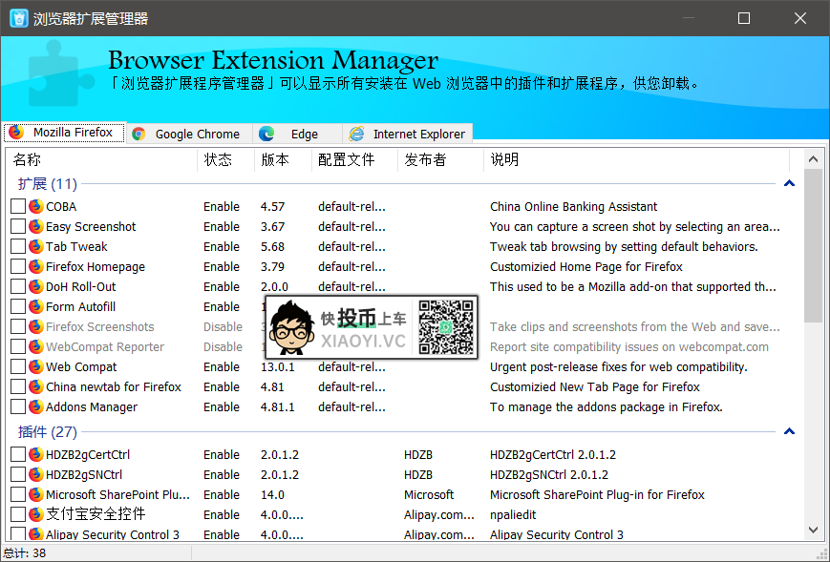This screenshot has width=830, height=562.
Task: Select the Web Compat row name
Action: point(81,367)
